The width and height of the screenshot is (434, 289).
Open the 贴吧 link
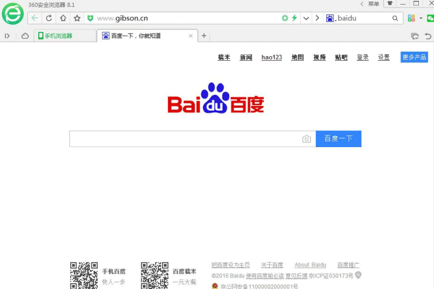341,57
